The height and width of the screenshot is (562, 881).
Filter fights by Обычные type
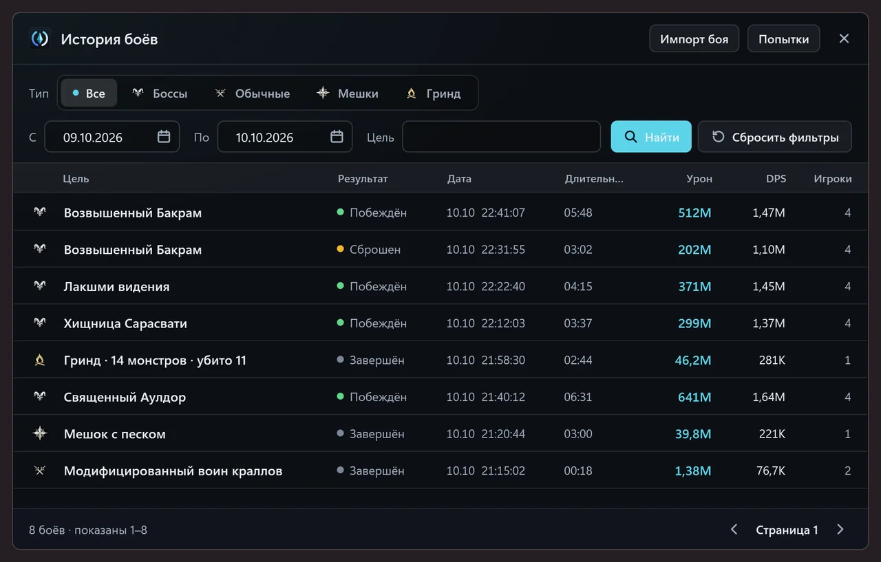(x=252, y=93)
